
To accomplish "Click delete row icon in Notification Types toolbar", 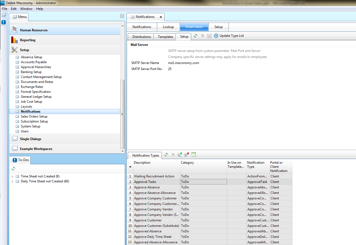I will coord(187,155).
